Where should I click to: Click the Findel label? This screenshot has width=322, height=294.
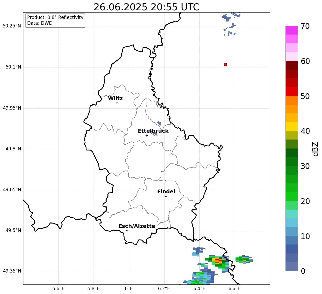(166, 191)
